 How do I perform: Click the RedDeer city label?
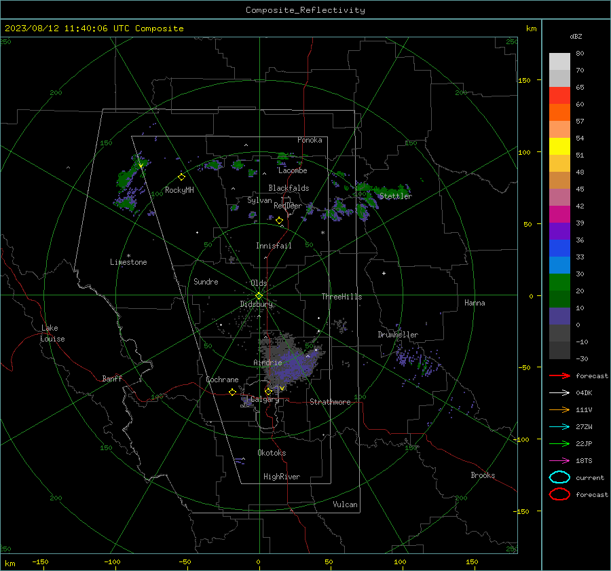point(288,206)
